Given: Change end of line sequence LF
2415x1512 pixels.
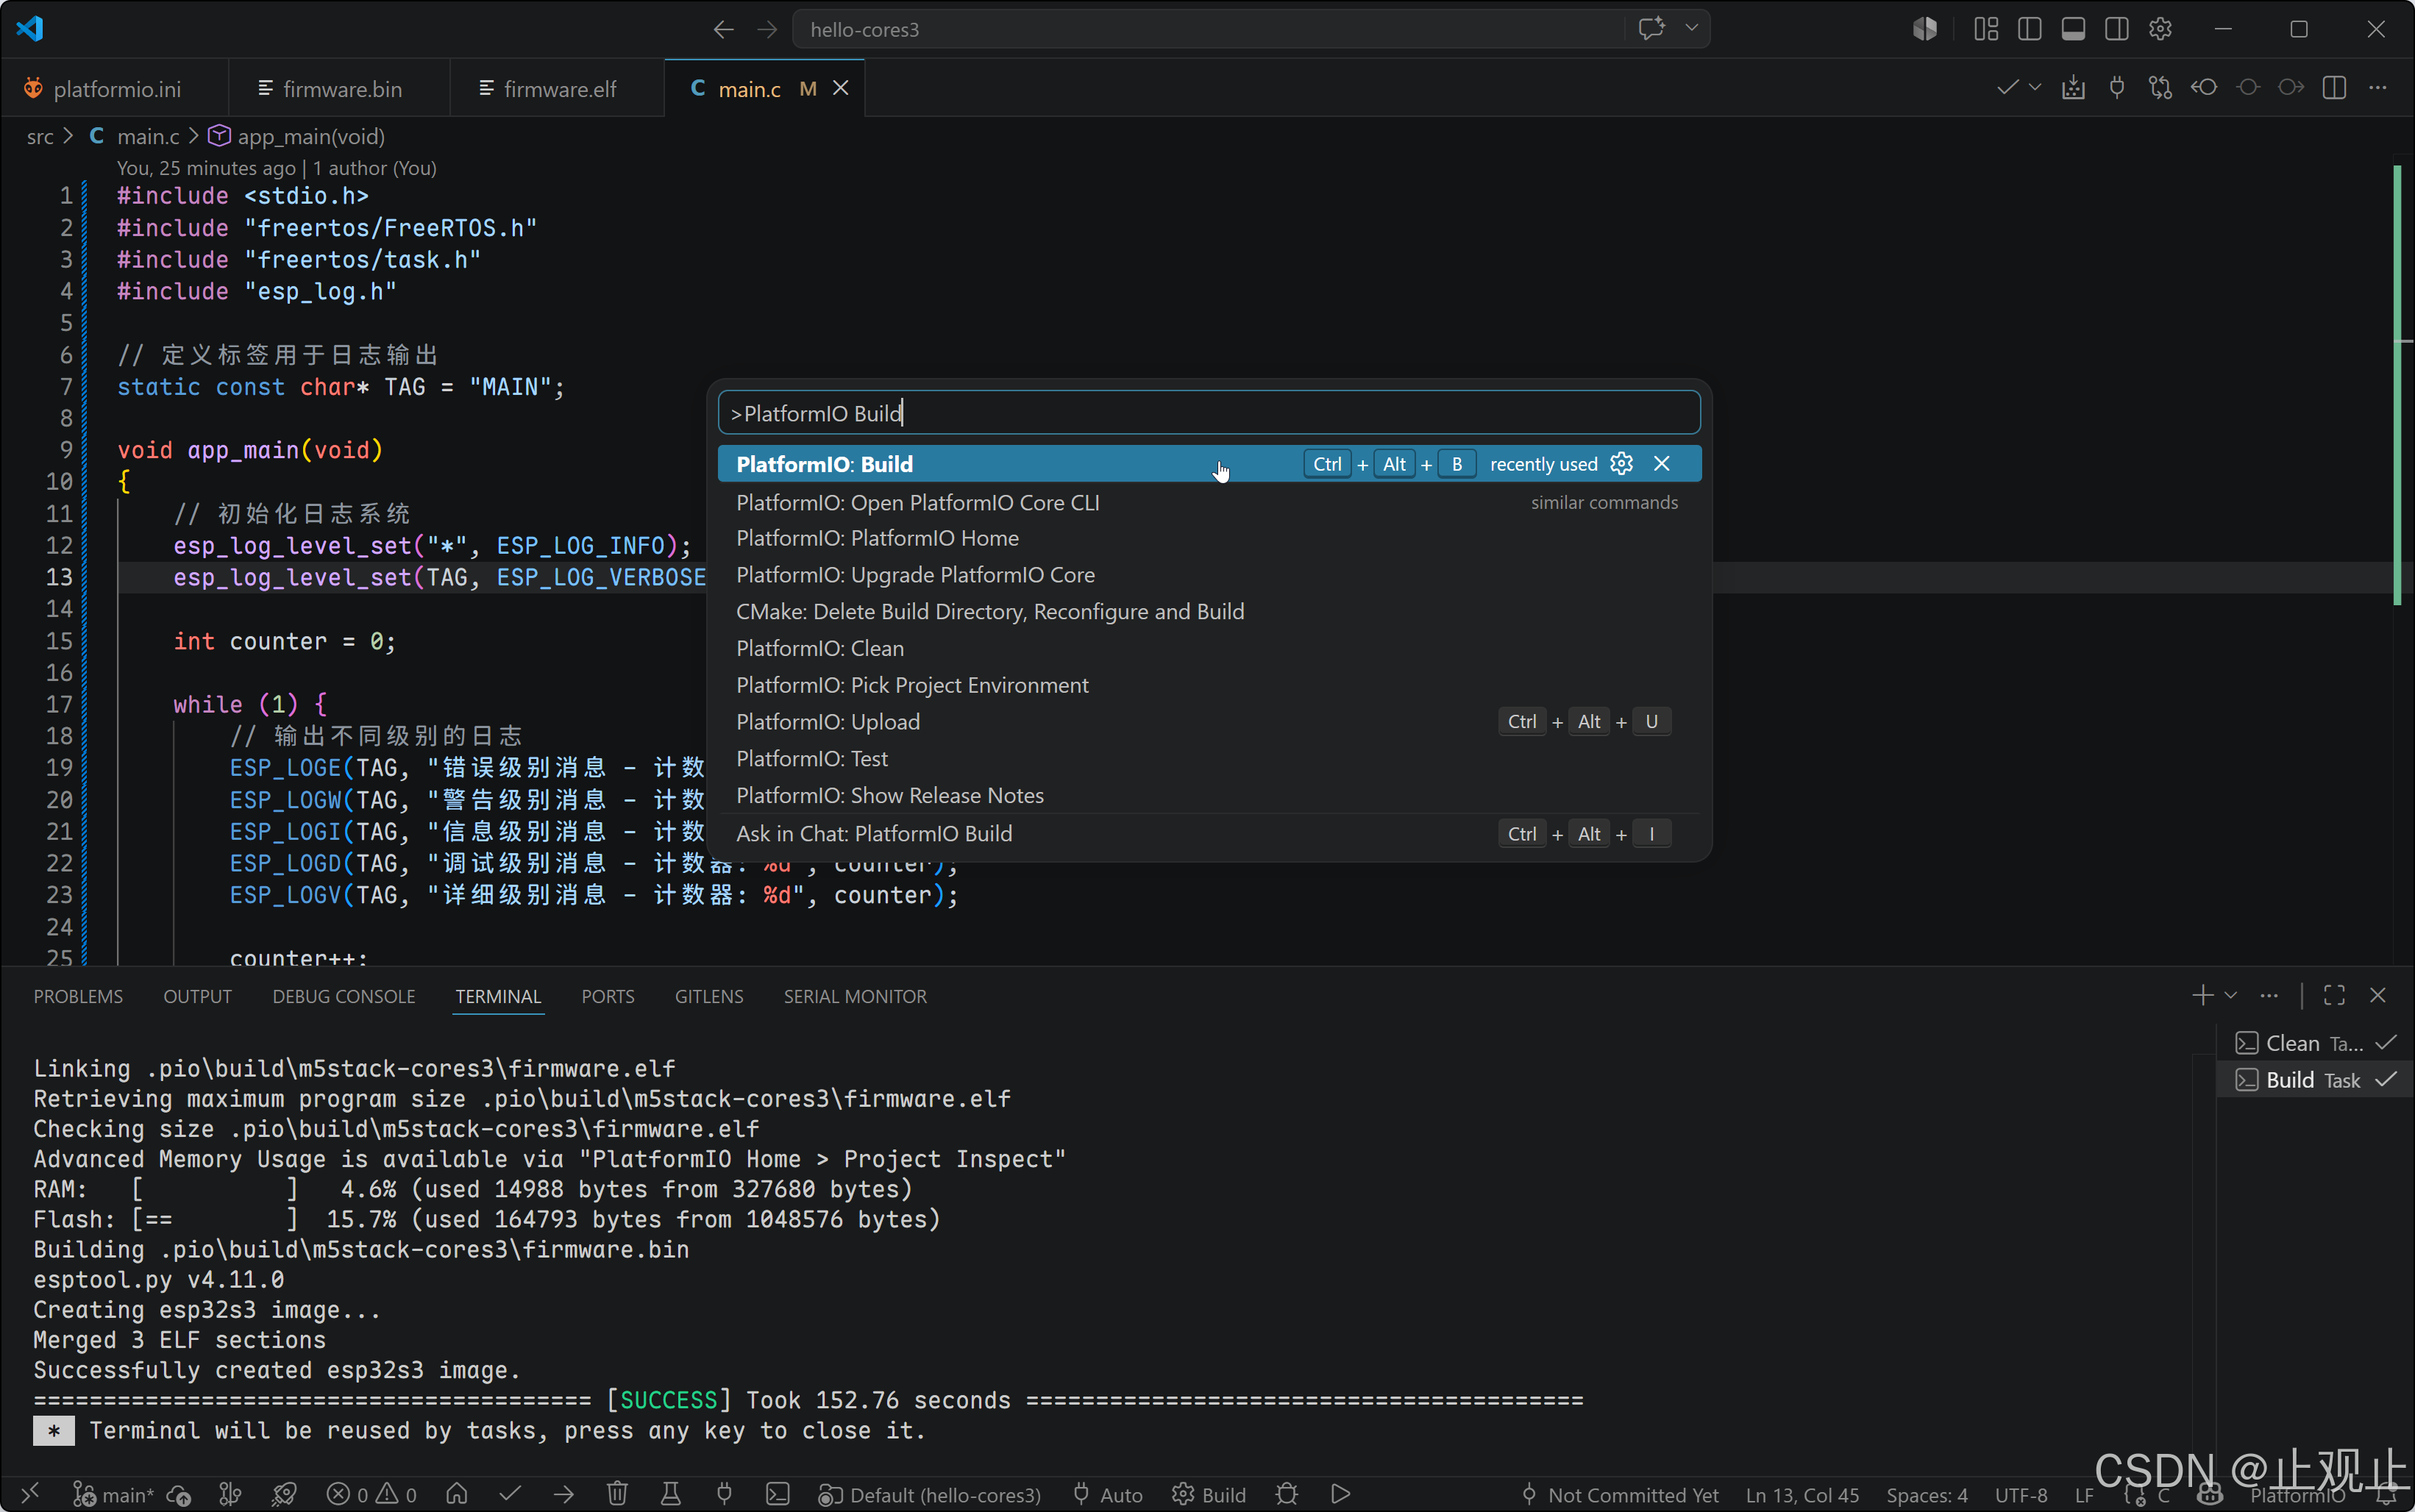Looking at the screenshot, I should point(2084,1494).
